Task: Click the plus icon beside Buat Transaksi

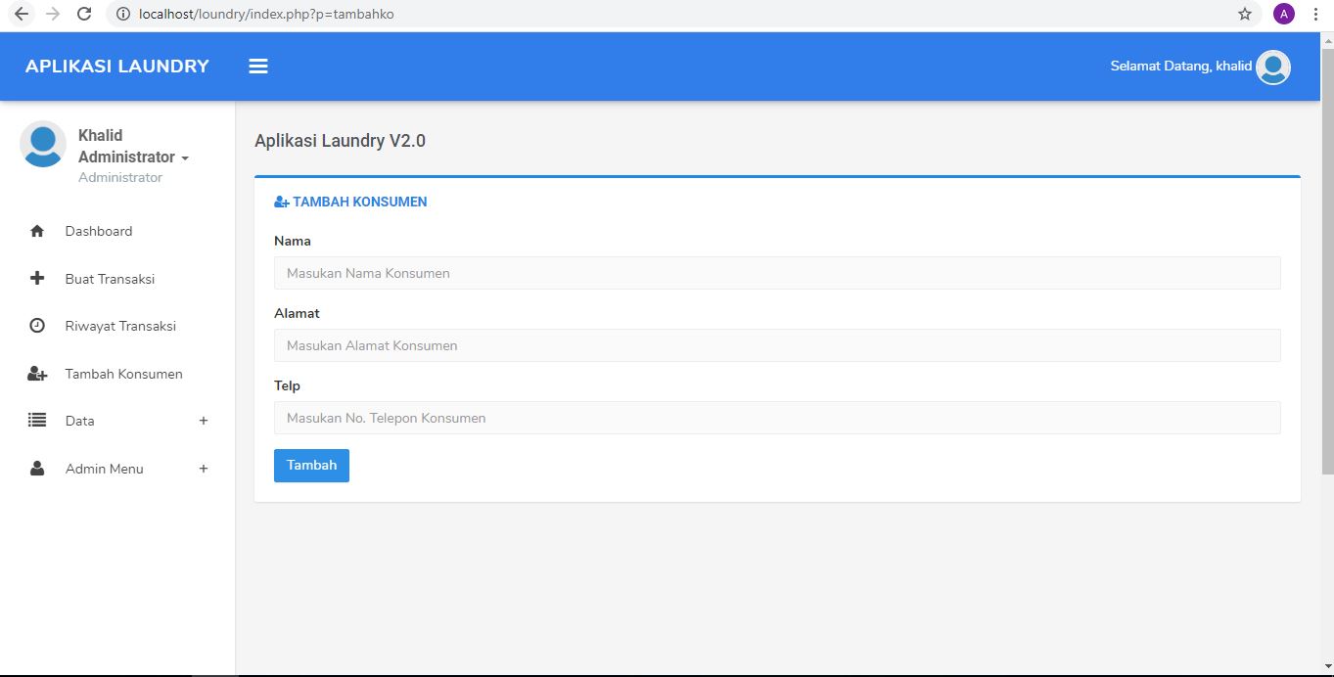Action: coord(37,279)
